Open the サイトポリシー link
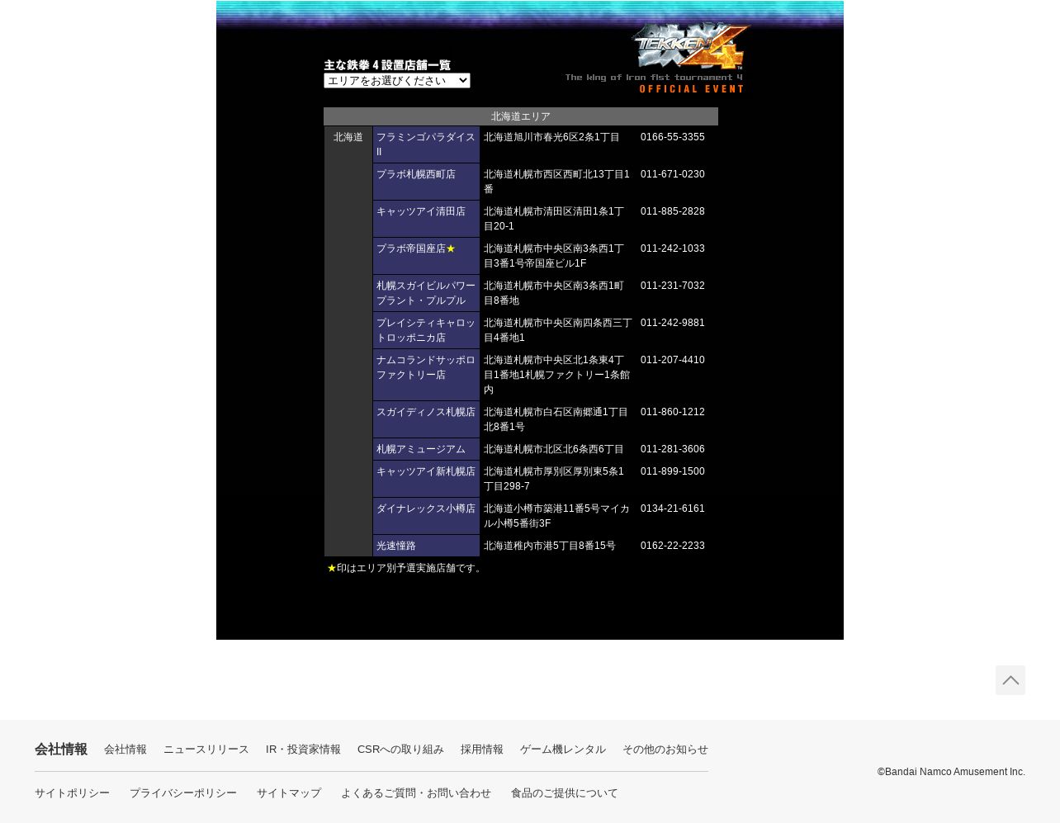This screenshot has width=1060, height=823. point(72,793)
